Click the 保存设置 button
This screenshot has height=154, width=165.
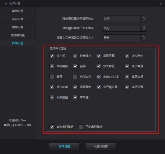tap(64, 147)
